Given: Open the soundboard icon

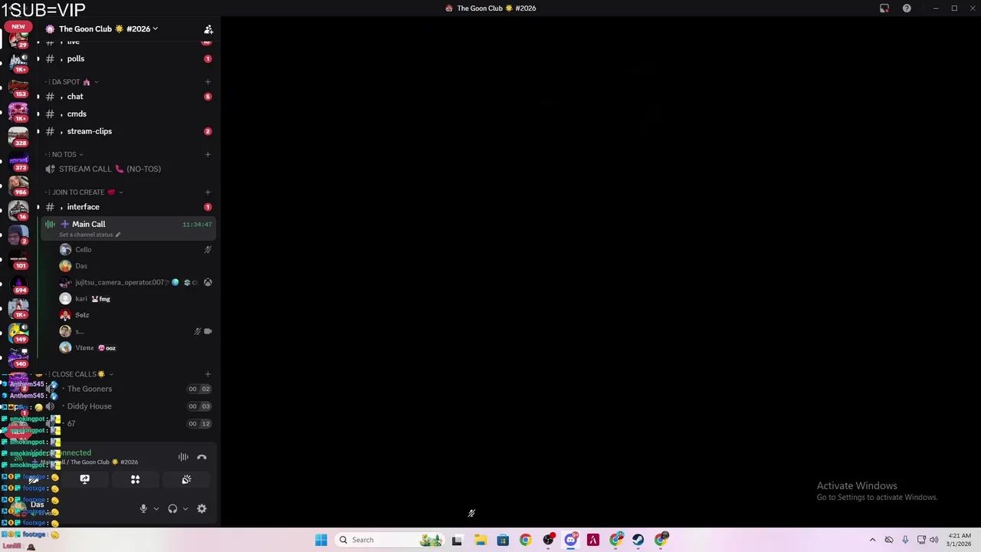Looking at the screenshot, I should pos(186,479).
